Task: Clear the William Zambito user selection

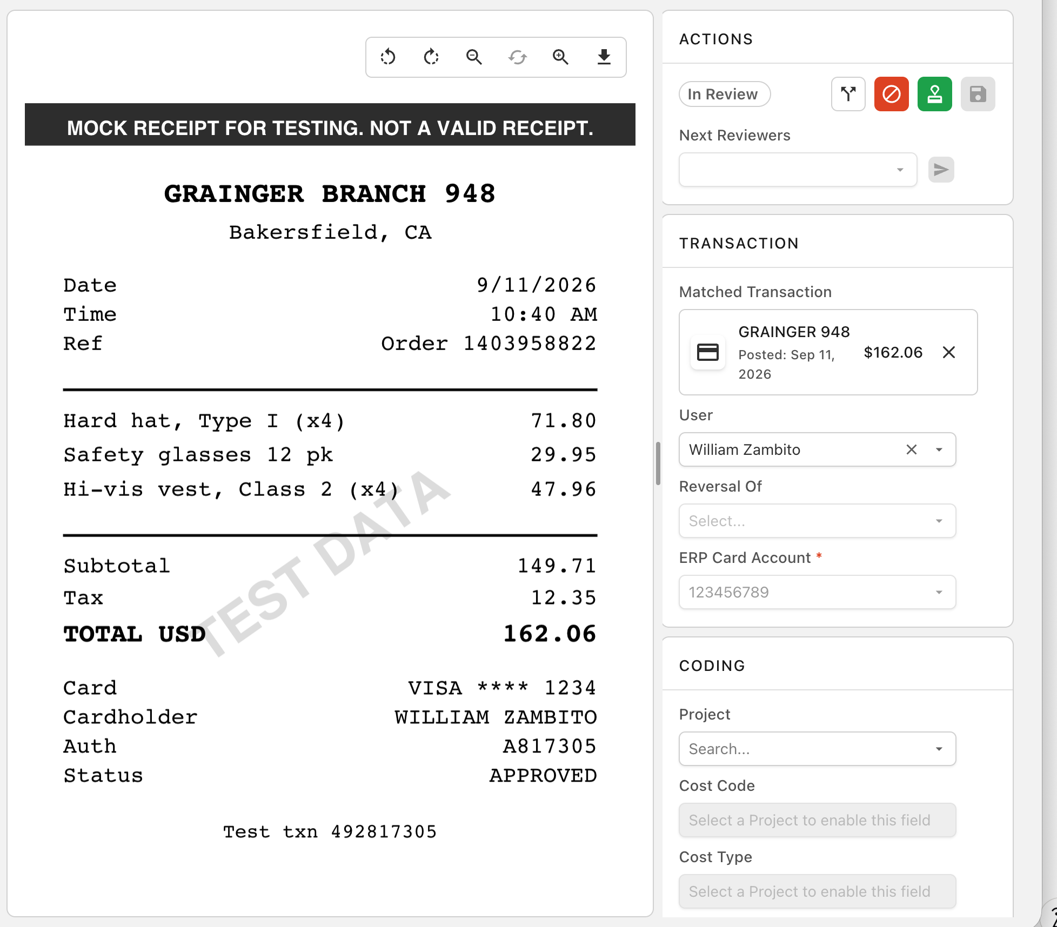Action: click(x=912, y=449)
